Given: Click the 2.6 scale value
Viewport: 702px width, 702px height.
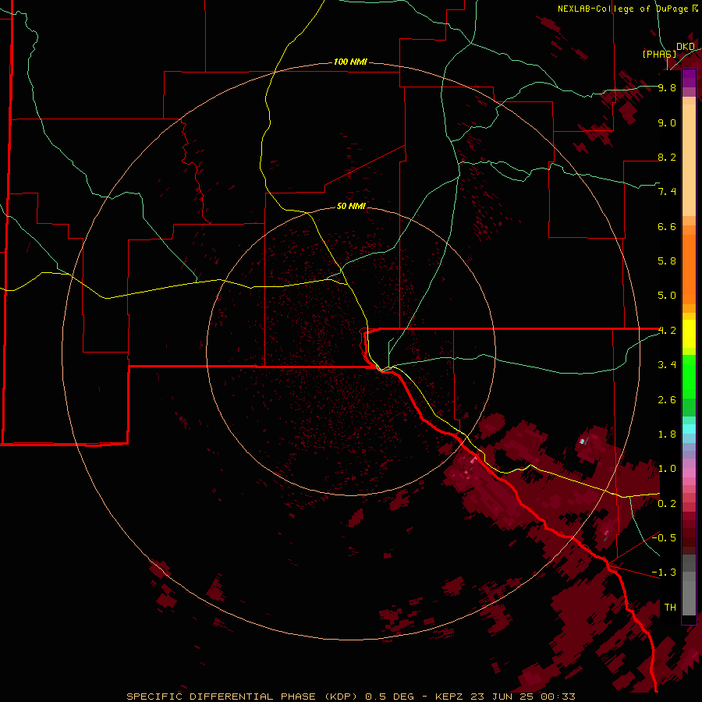Looking at the screenshot, I should 667,400.
